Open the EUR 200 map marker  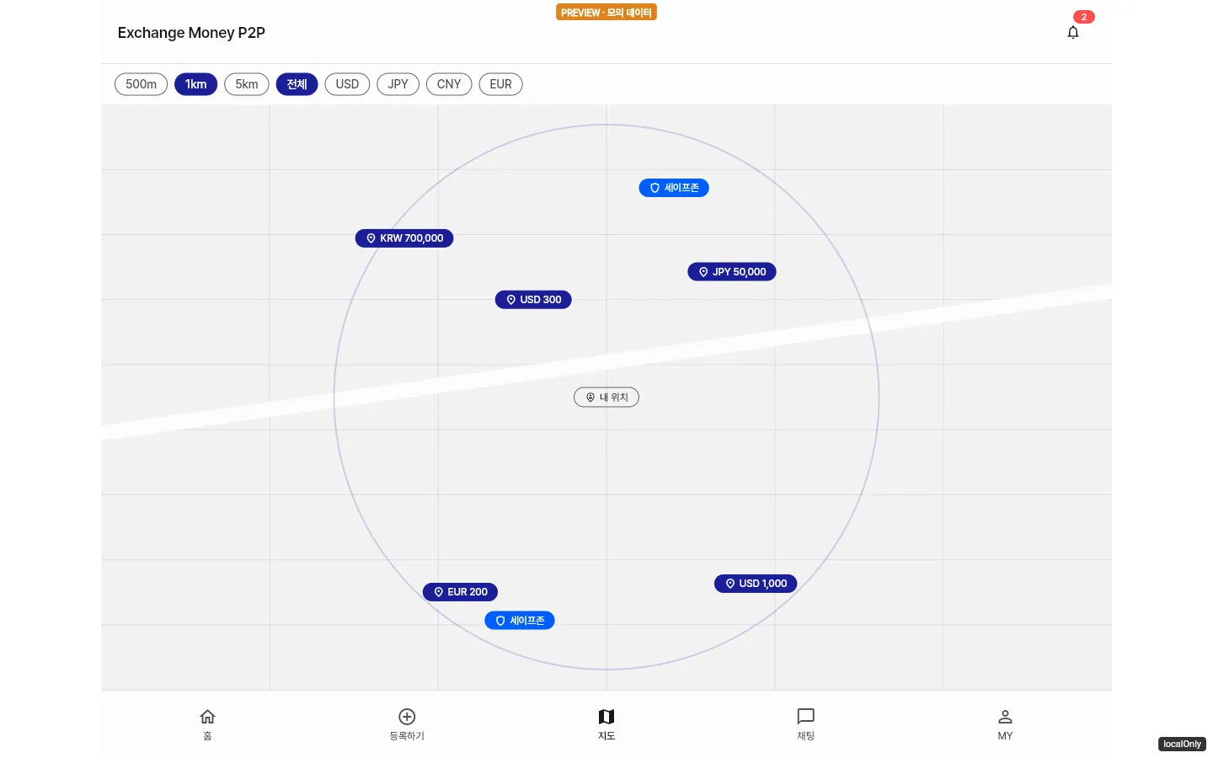coord(460,592)
